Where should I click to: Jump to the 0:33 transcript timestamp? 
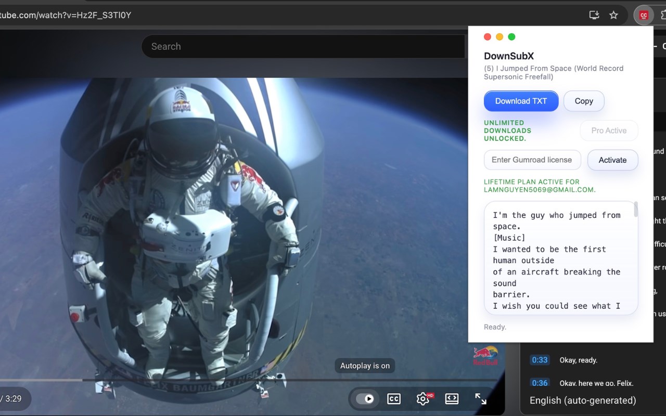point(540,360)
